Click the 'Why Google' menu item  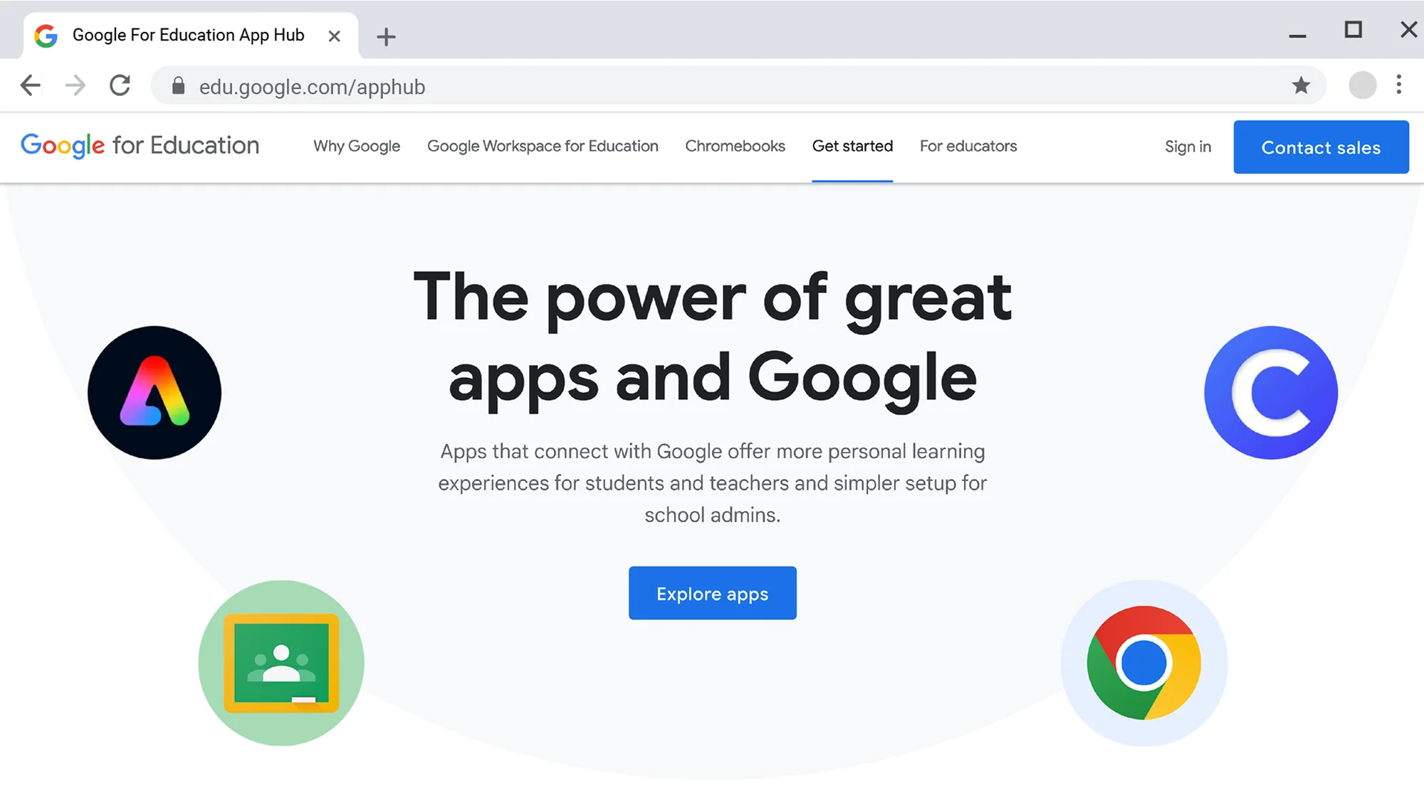coord(357,146)
